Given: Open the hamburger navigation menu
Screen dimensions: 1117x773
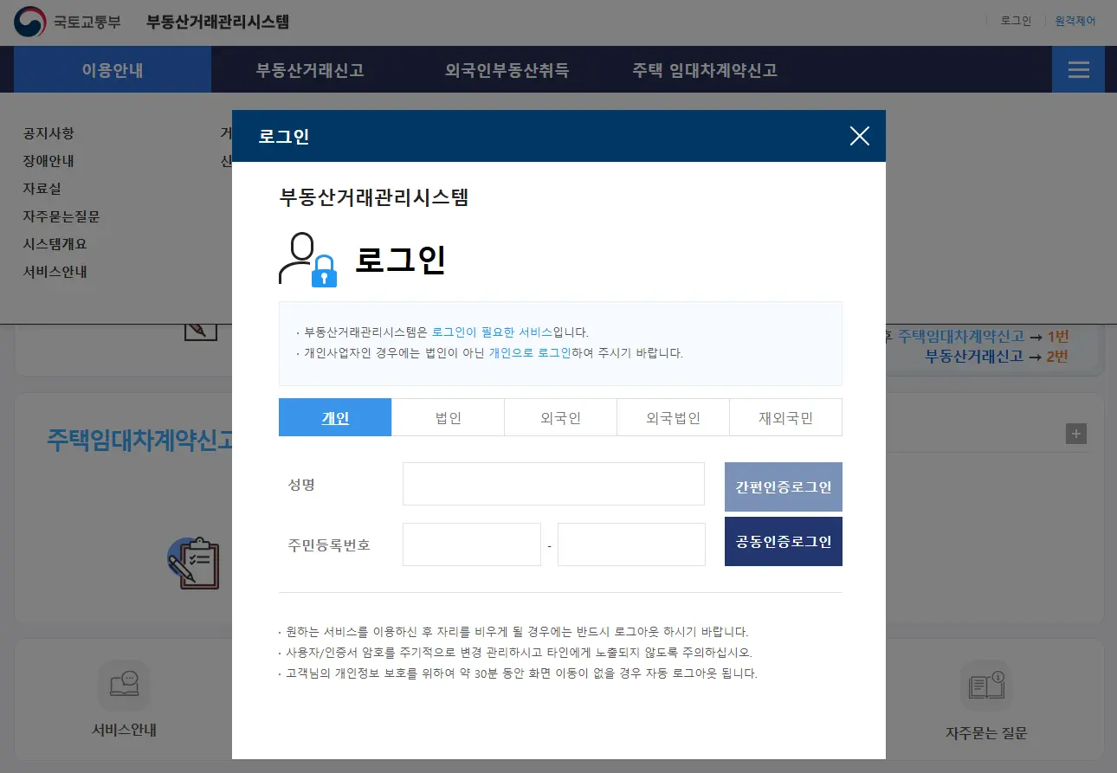Looking at the screenshot, I should click(x=1078, y=69).
